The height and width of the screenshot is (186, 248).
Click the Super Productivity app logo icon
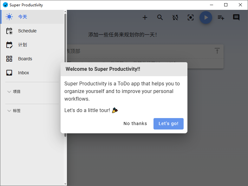[5, 5]
